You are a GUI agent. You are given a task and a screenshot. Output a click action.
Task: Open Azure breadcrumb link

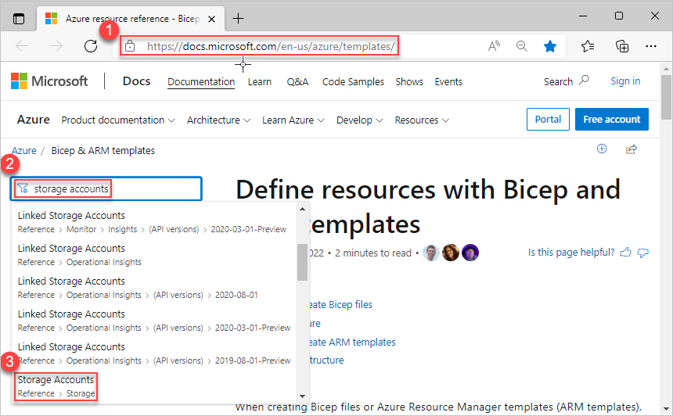(24, 151)
